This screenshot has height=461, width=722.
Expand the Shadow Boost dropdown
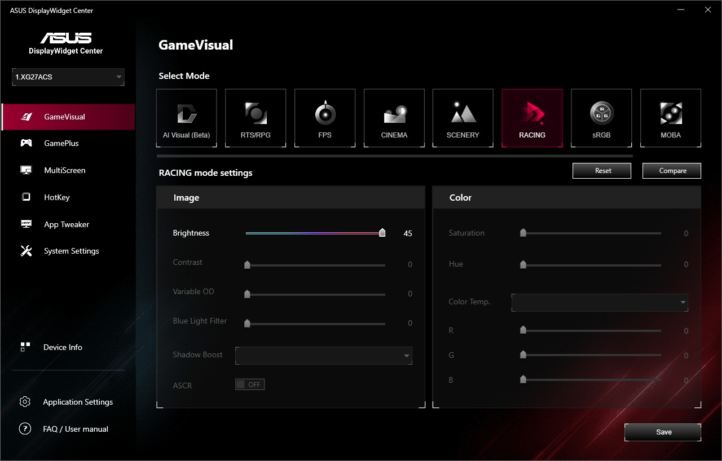click(323, 356)
